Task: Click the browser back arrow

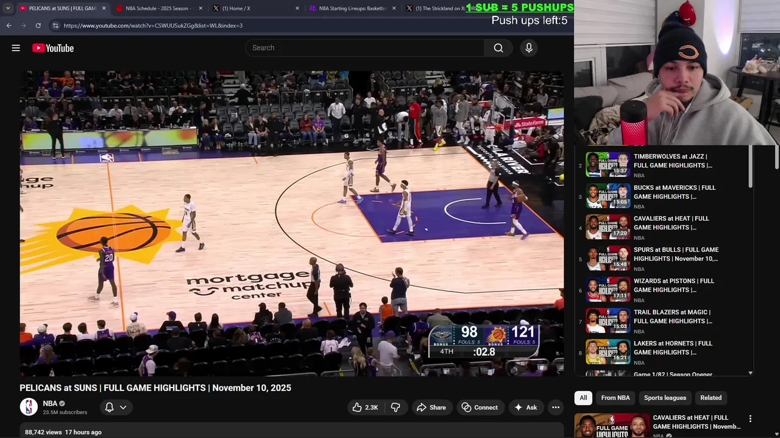Action: point(9,26)
